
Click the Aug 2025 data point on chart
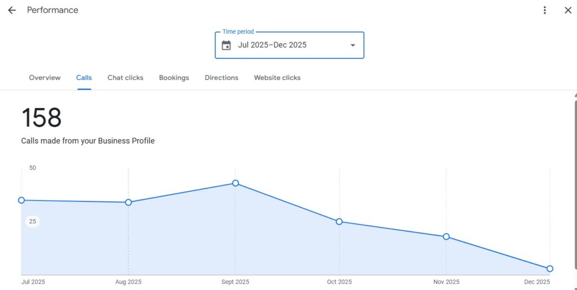pos(128,202)
